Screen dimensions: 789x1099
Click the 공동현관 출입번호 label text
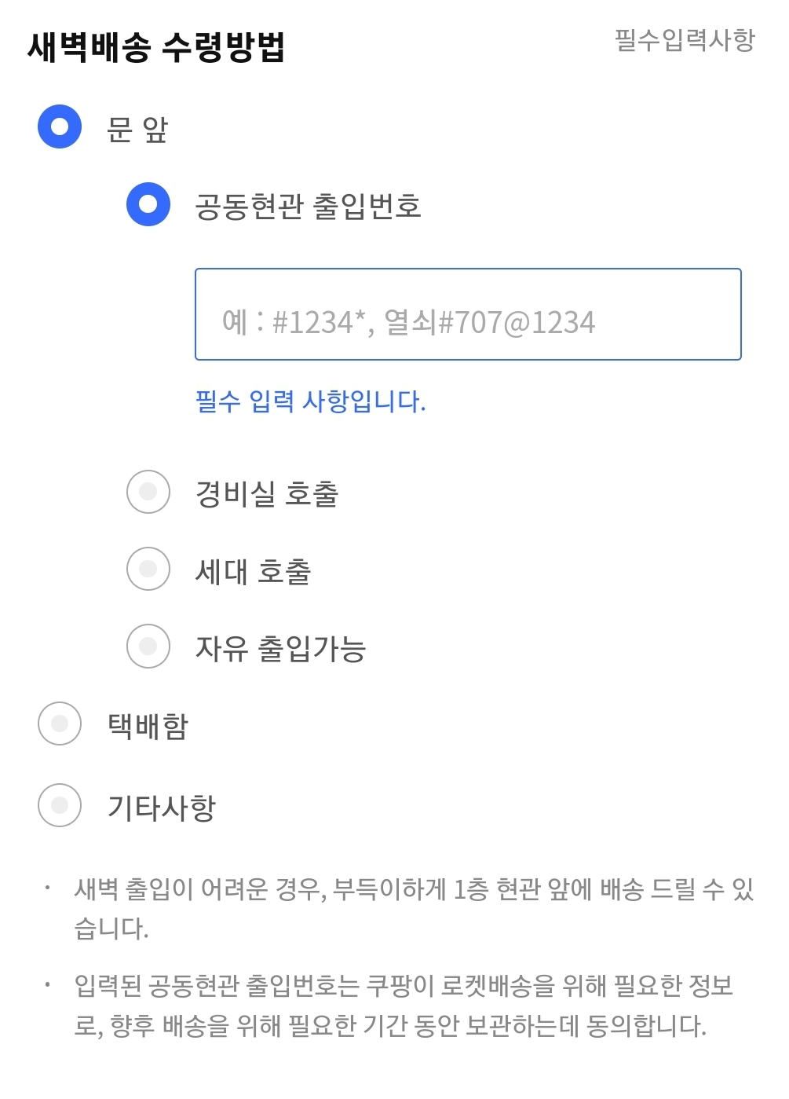coord(308,206)
